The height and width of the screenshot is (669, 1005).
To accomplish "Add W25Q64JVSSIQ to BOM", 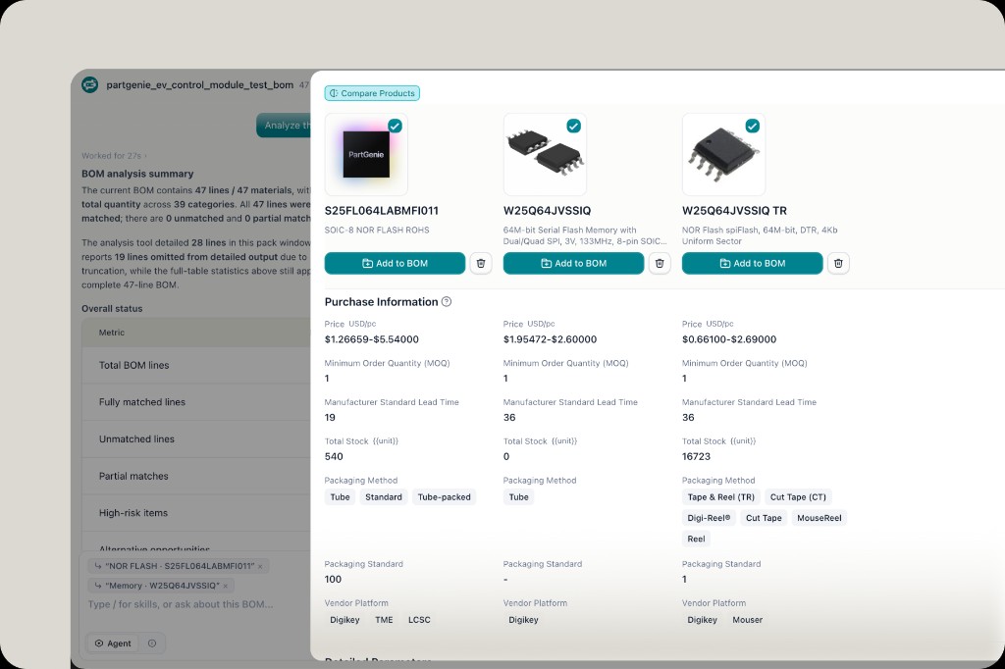I will [x=573, y=263].
